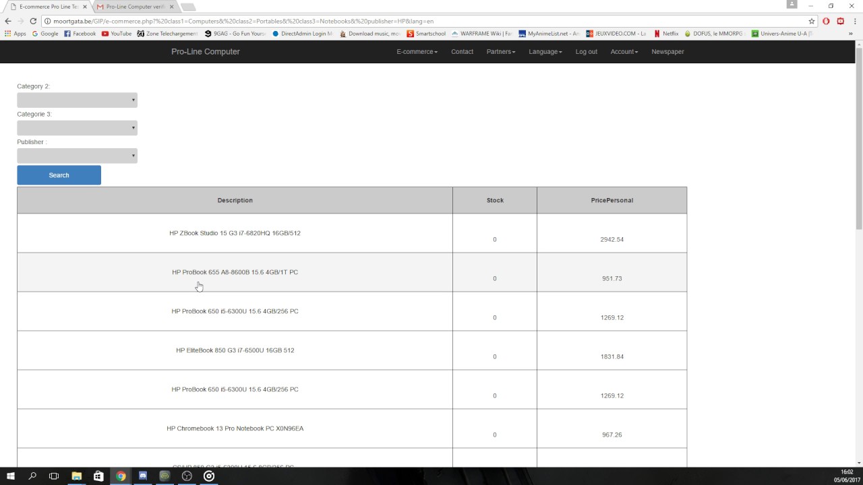Expand the Publisher dropdown
The height and width of the screenshot is (485, 863).
click(x=77, y=156)
